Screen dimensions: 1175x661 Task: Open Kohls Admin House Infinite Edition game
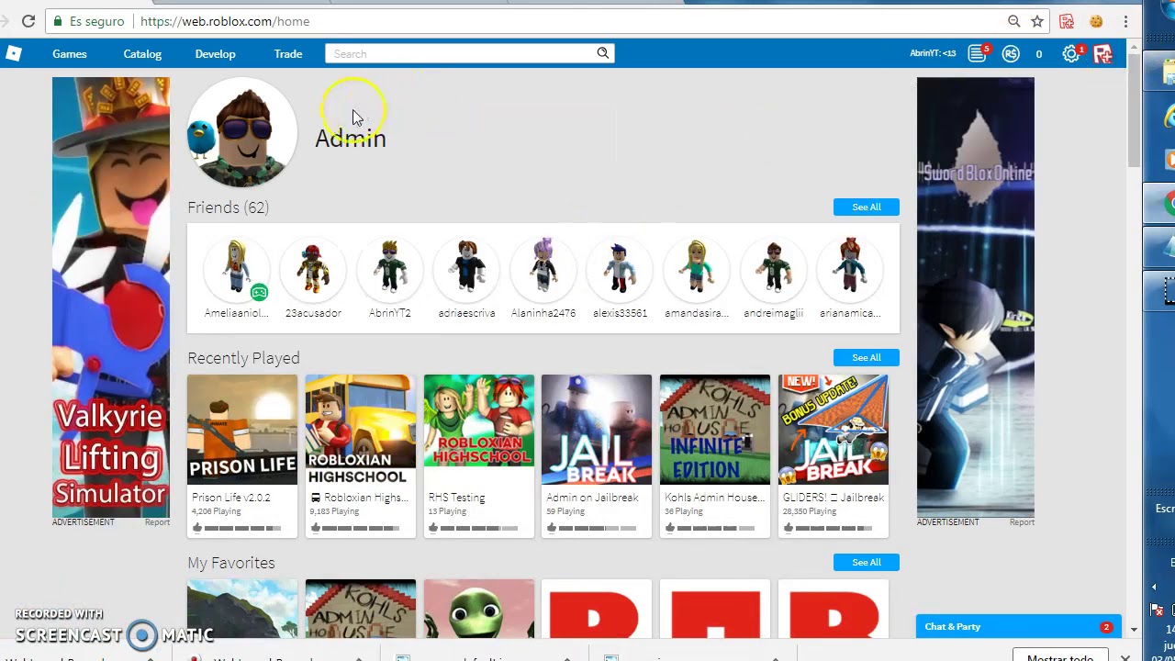tap(715, 455)
